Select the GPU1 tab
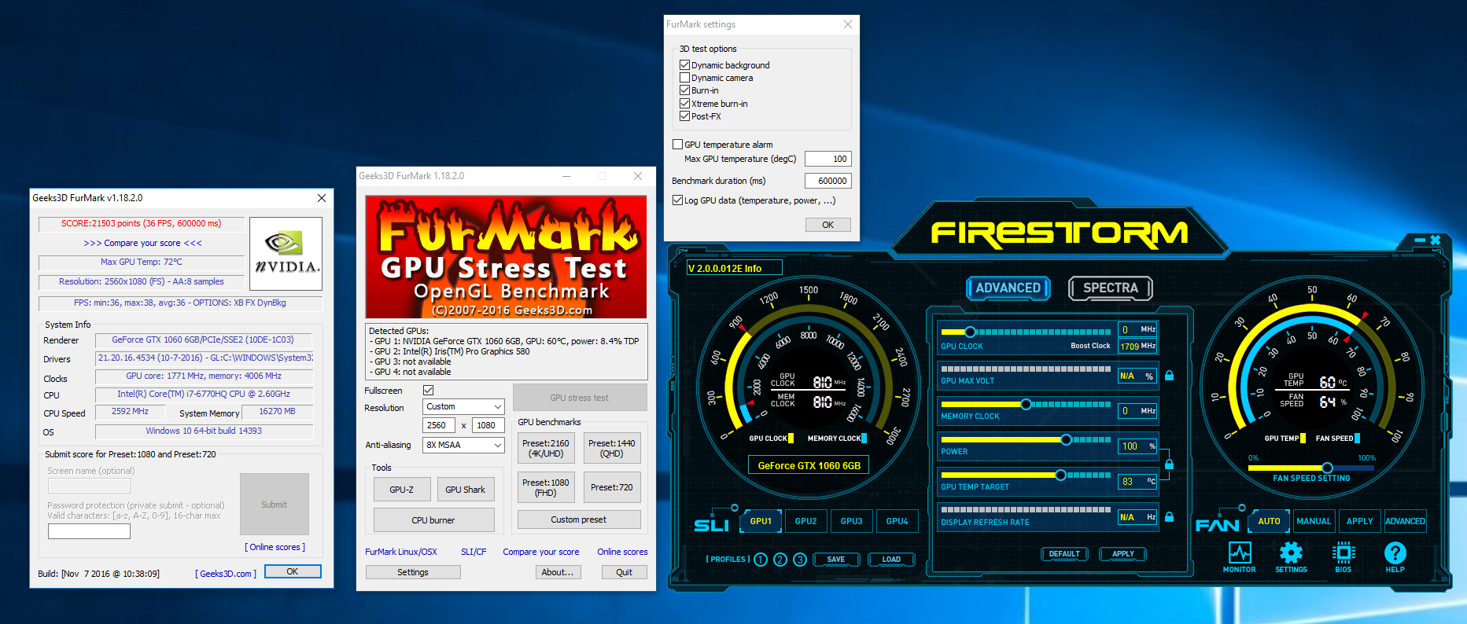Screen dimensions: 1467x624 (x=761, y=521)
